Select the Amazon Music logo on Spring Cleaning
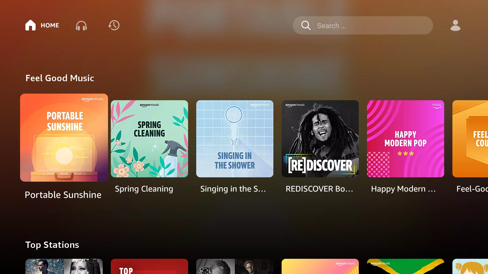This screenshot has height=274, width=488. pos(149,105)
